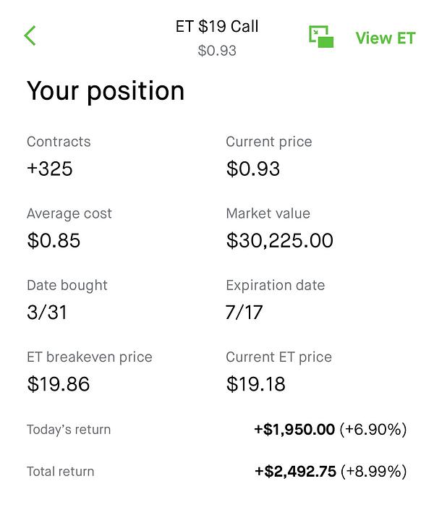The image size is (434, 510).
Task: Click the Your position heading
Action: tap(106, 91)
